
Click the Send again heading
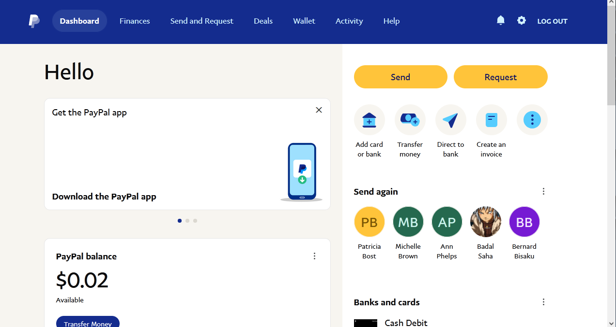coord(376,192)
